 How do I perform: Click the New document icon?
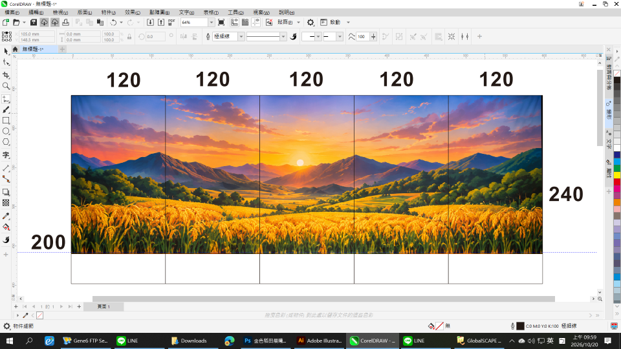click(6, 22)
